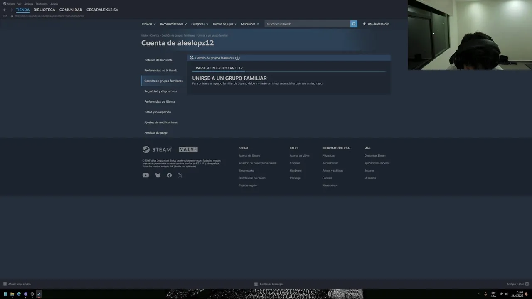This screenshot has height=299, width=532.
Task: Open the Soporte footer link
Action: click(369, 171)
